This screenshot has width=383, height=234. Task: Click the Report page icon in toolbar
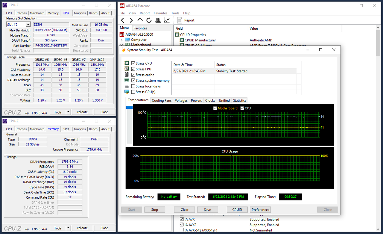coord(180,20)
